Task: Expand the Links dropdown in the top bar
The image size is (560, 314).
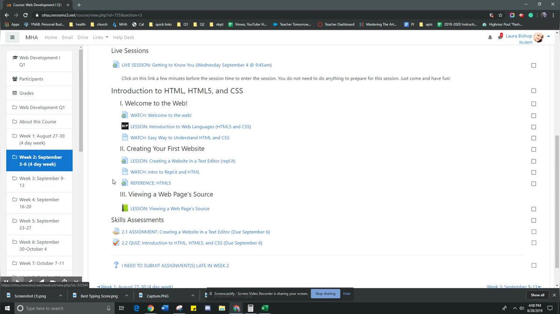Action: [100, 37]
